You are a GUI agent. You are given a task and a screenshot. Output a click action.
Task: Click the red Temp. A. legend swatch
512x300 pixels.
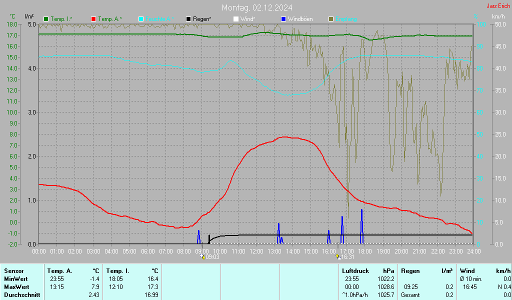pos(93,19)
